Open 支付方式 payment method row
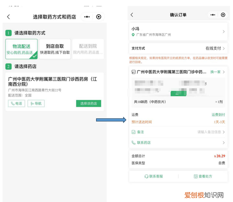The width and height of the screenshot is (233, 202). click(x=178, y=48)
